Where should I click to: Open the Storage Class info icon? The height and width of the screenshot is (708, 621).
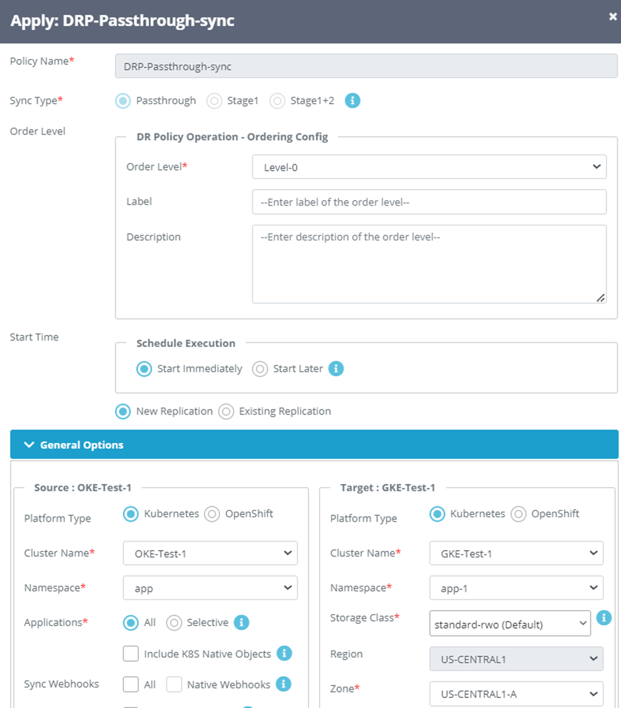pos(604,617)
